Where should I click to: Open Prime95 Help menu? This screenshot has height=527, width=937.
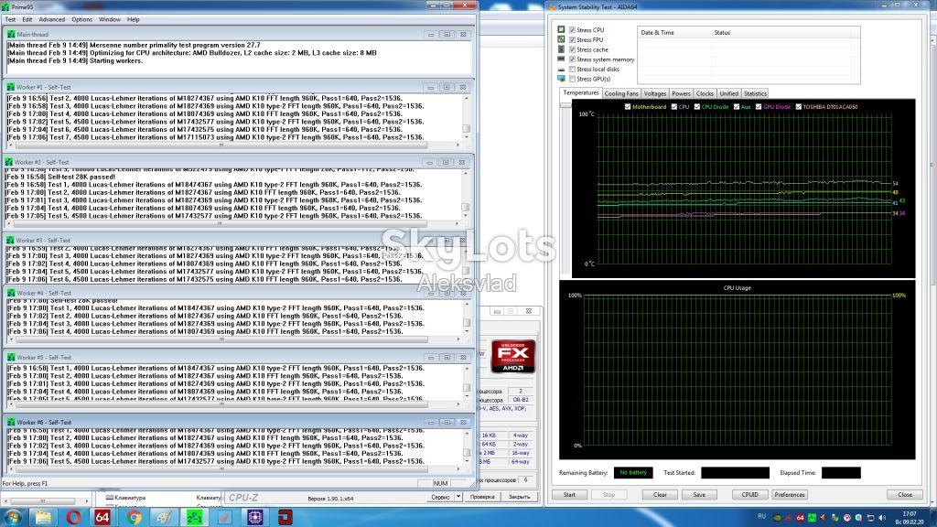(x=134, y=20)
